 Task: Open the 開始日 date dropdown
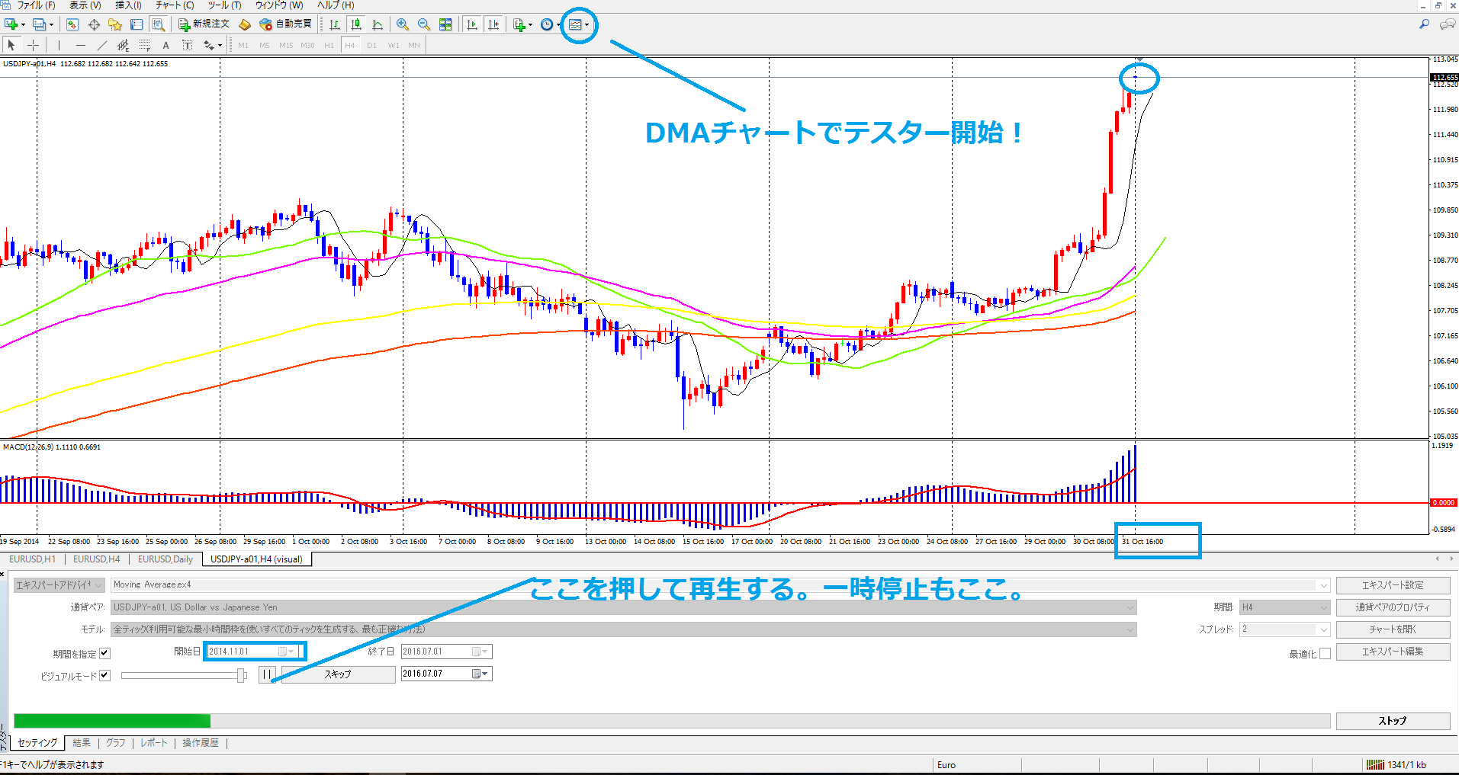click(x=291, y=652)
